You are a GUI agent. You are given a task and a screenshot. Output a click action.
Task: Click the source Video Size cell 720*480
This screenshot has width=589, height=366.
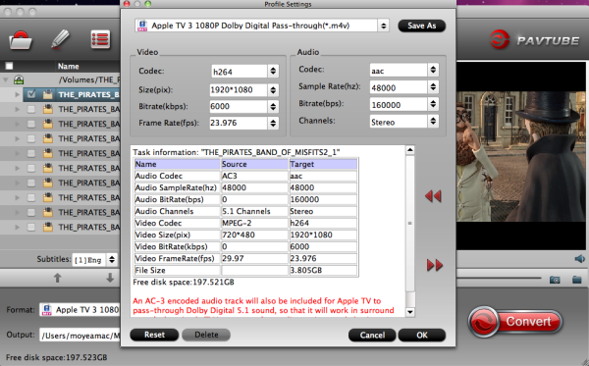pyautogui.click(x=254, y=235)
